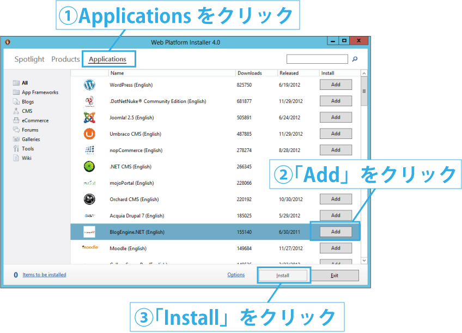Click the Install button
This screenshot has height=333, width=462.
[x=283, y=276]
